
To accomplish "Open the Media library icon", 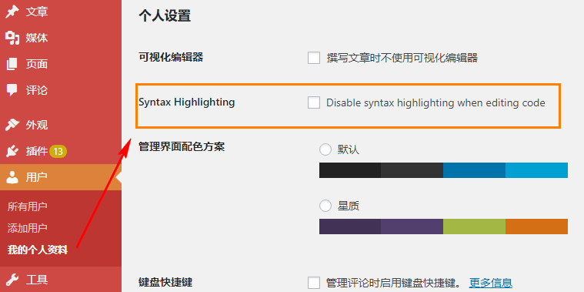I will coord(12,38).
